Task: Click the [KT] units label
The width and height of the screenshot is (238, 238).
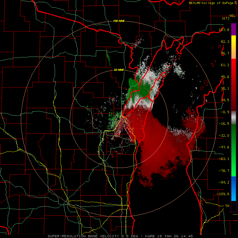Action: click(226, 18)
